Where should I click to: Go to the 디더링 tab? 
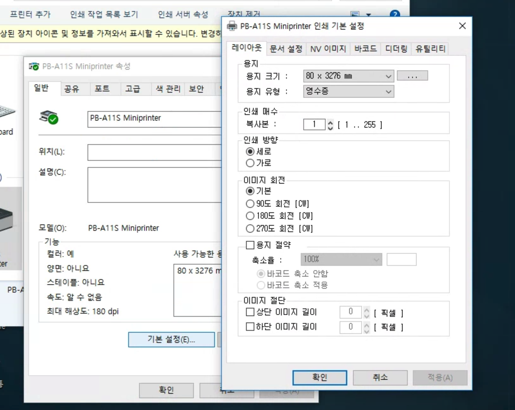pyautogui.click(x=396, y=49)
